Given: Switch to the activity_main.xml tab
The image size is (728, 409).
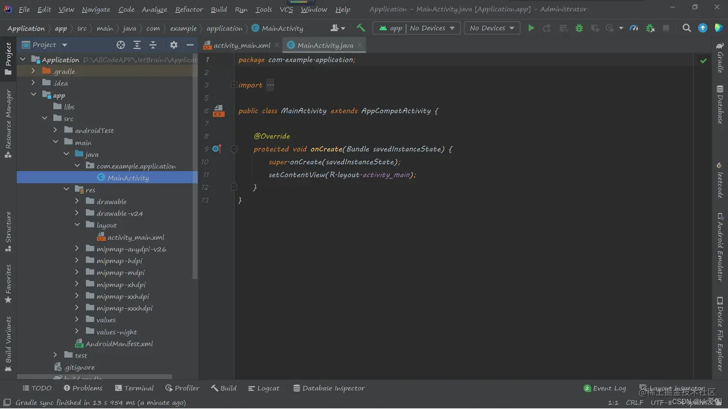Looking at the screenshot, I should (x=241, y=45).
